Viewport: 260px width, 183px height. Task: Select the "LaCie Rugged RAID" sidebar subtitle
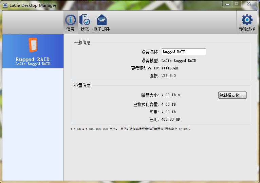(x=33, y=64)
